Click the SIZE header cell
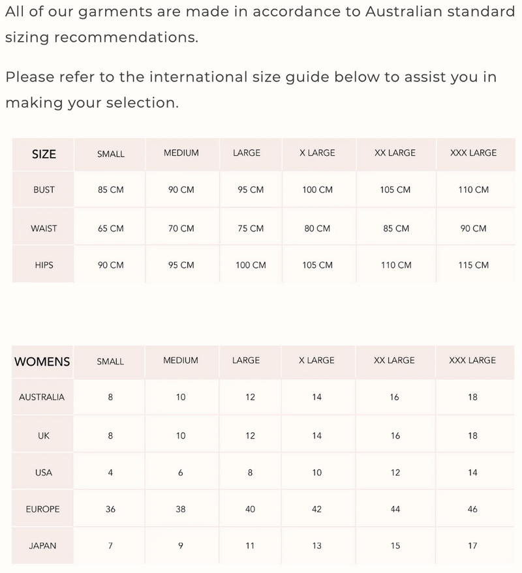 tap(44, 154)
